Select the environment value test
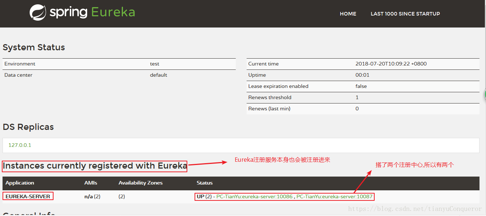486x216 pixels. 155,64
